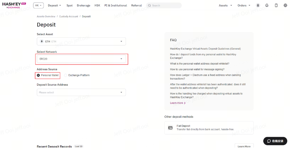The width and height of the screenshot is (290, 150).
Task: Click the Recent Deposit Records heading
Action: pos(54,146)
